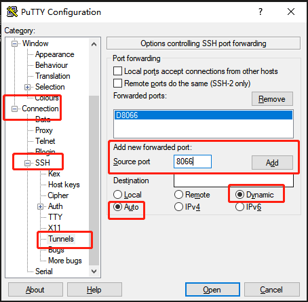Enable local ports accept connections checkbox
308x302 pixels.
coord(117,71)
